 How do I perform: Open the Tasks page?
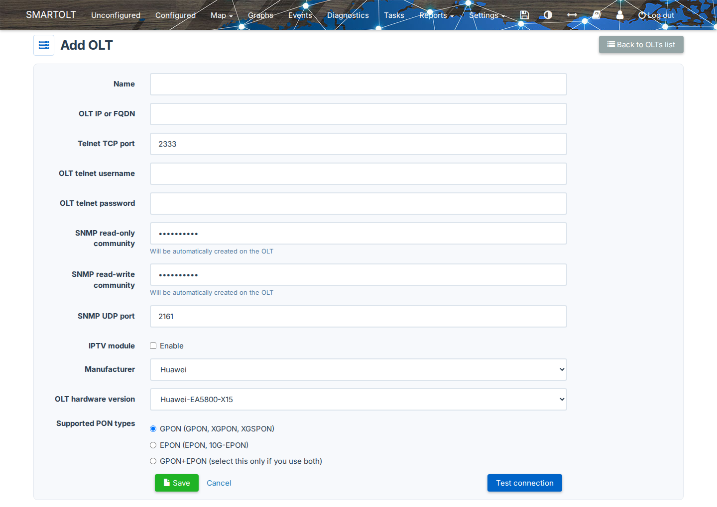click(394, 15)
